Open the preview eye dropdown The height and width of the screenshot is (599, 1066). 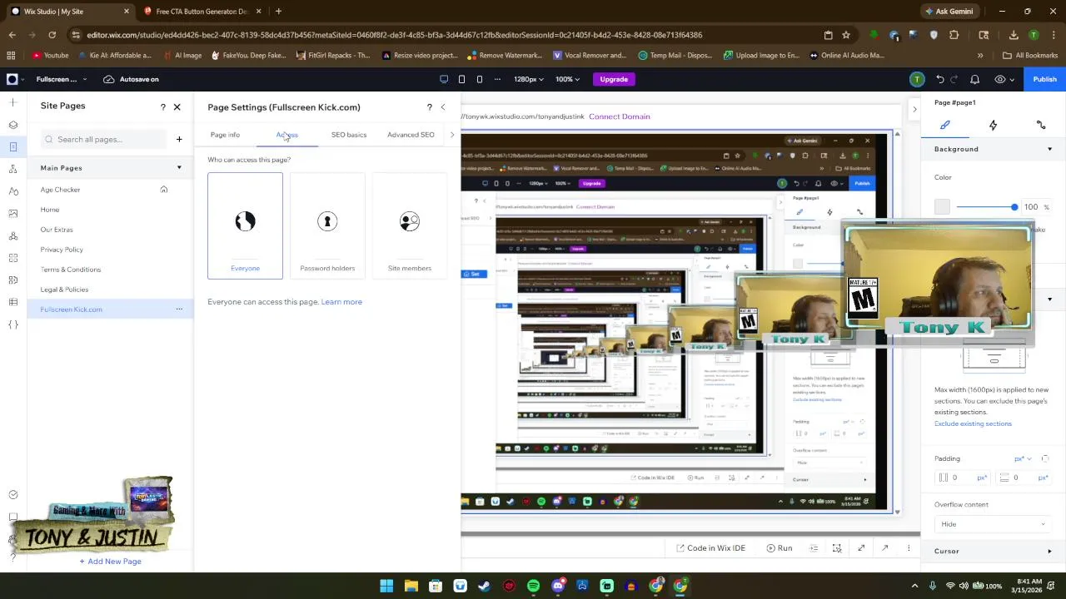pyautogui.click(x=1004, y=79)
